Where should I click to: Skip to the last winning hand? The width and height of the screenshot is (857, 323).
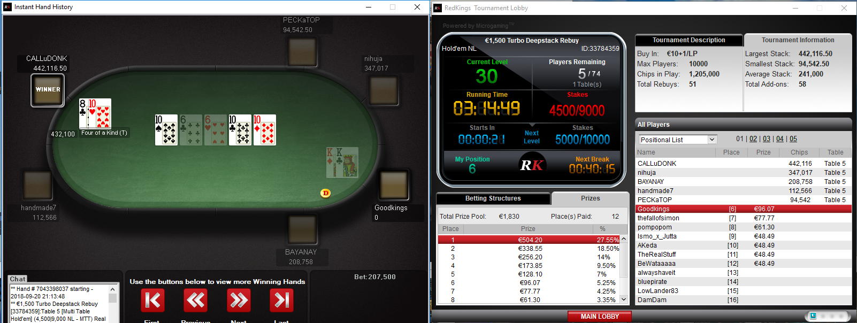[282, 301]
